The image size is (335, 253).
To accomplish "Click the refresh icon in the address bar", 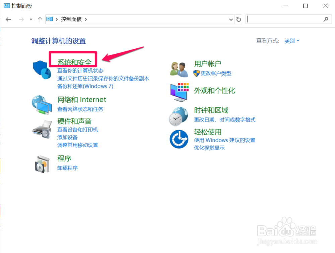I will click(239, 19).
